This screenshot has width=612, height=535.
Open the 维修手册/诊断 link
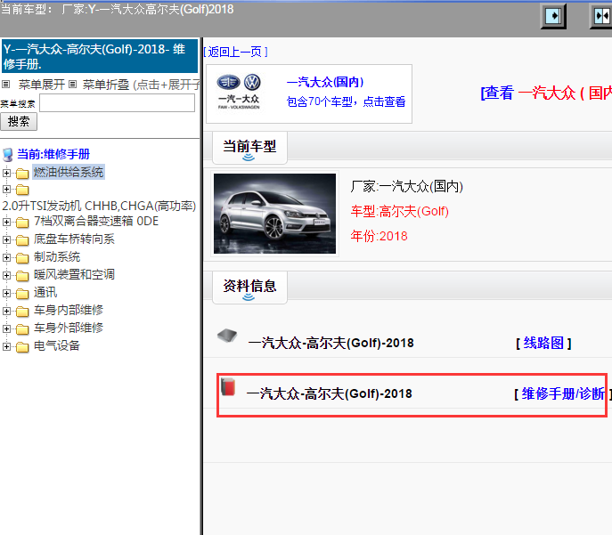pos(563,393)
